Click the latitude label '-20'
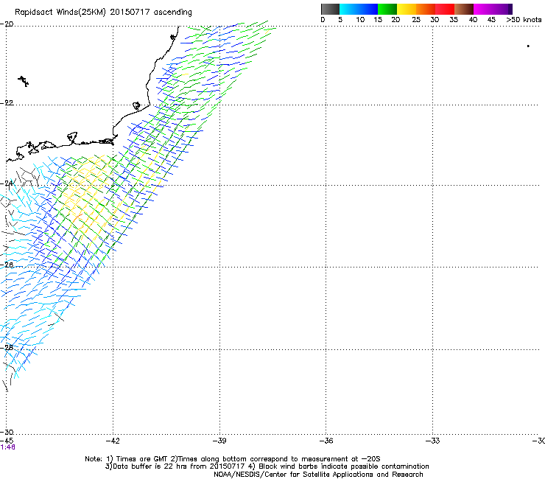The width and height of the screenshot is (545, 479). coord(7,24)
